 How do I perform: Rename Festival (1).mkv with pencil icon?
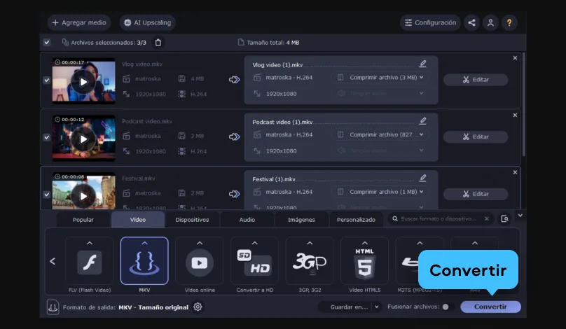(x=422, y=178)
